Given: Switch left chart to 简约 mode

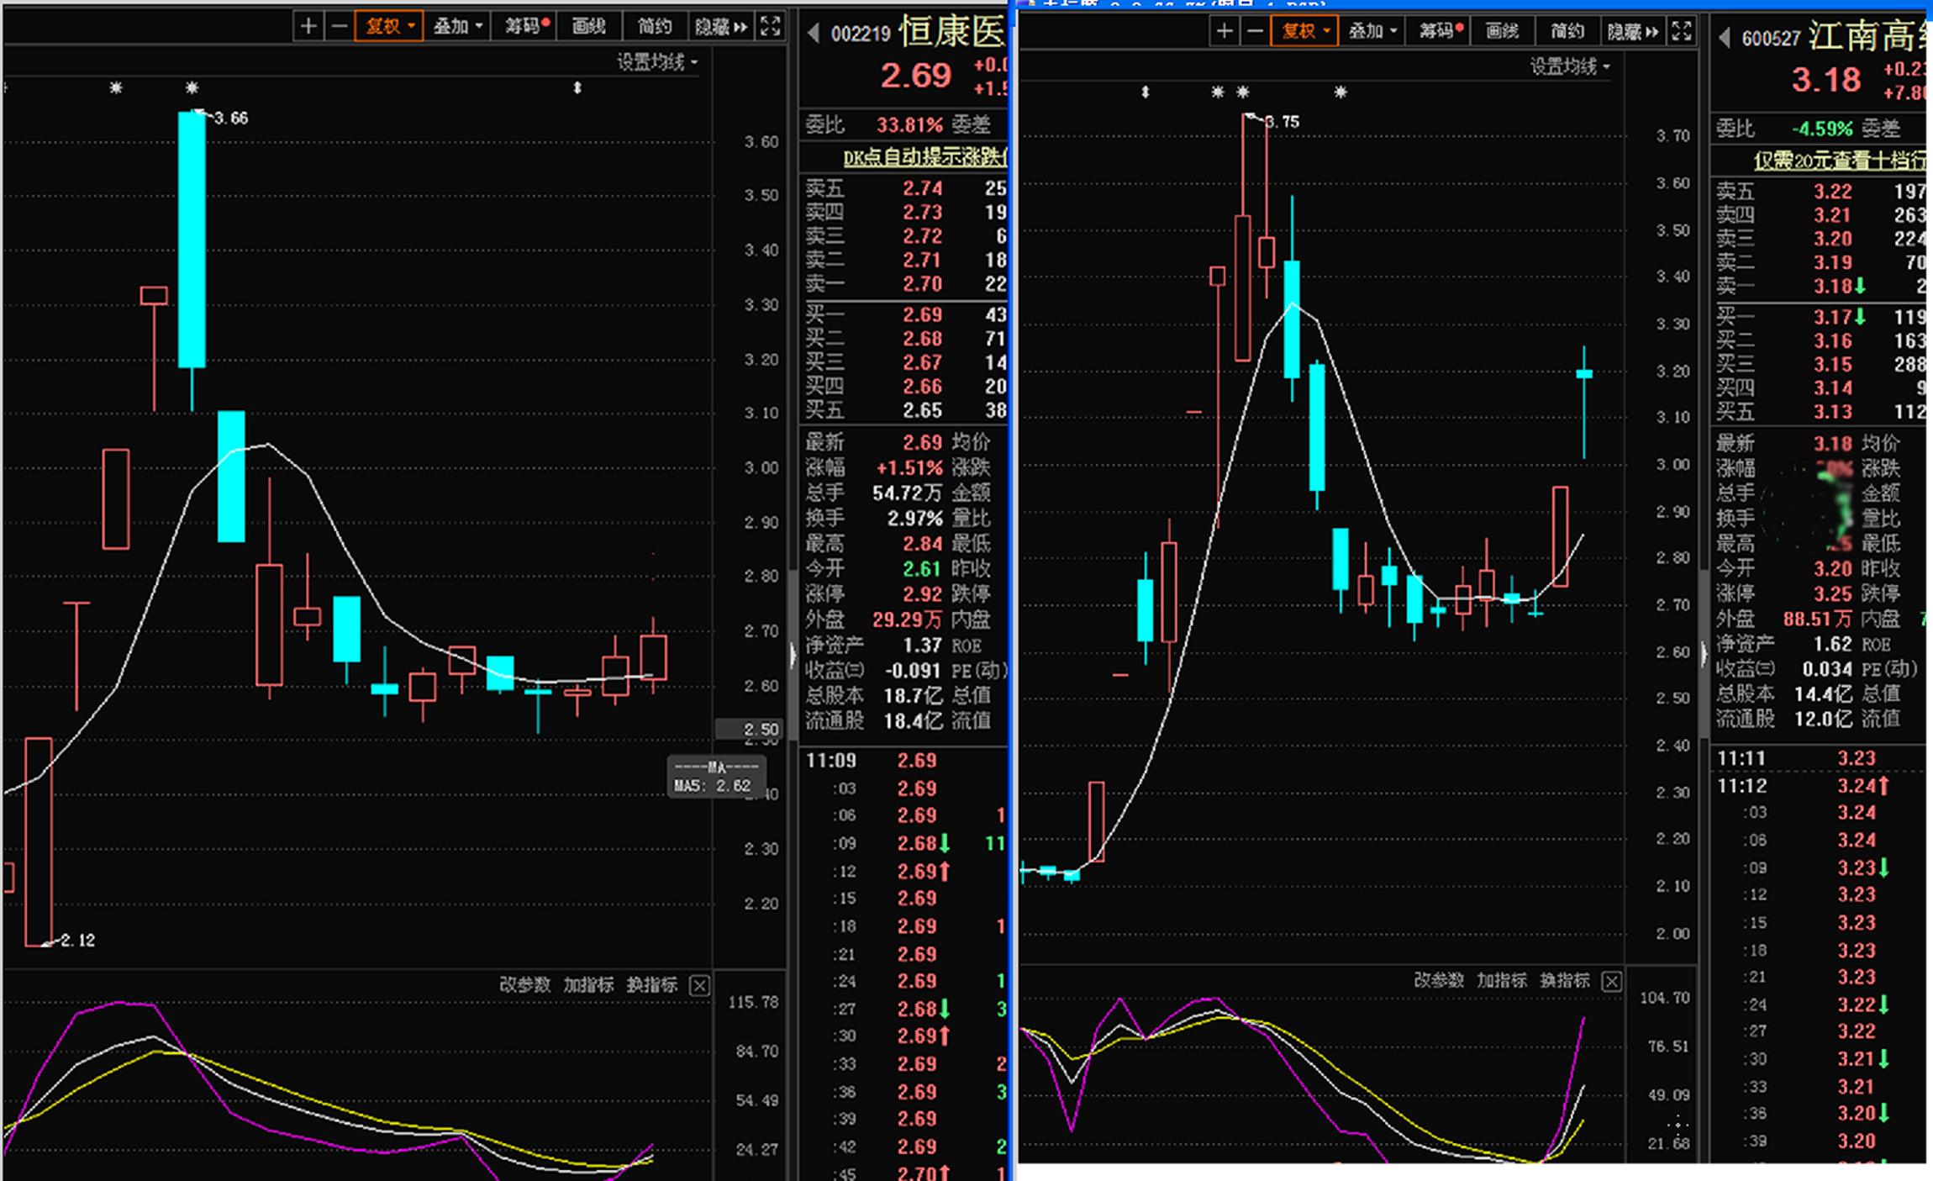Looking at the screenshot, I should (655, 27).
